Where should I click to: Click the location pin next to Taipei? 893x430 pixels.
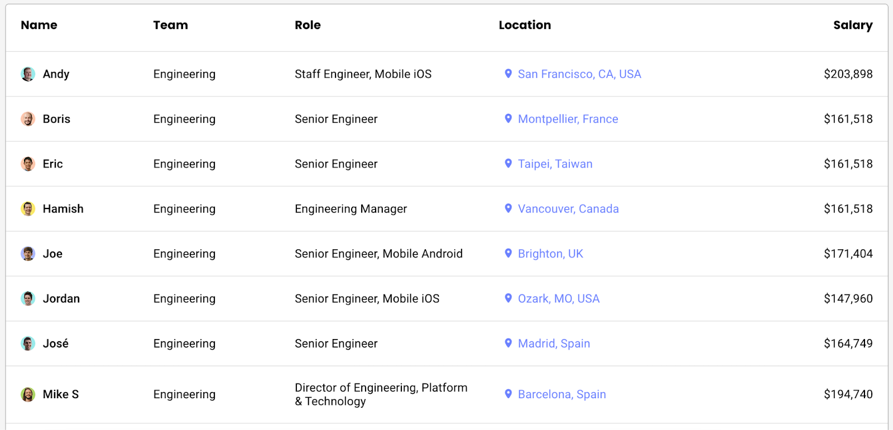coord(508,163)
